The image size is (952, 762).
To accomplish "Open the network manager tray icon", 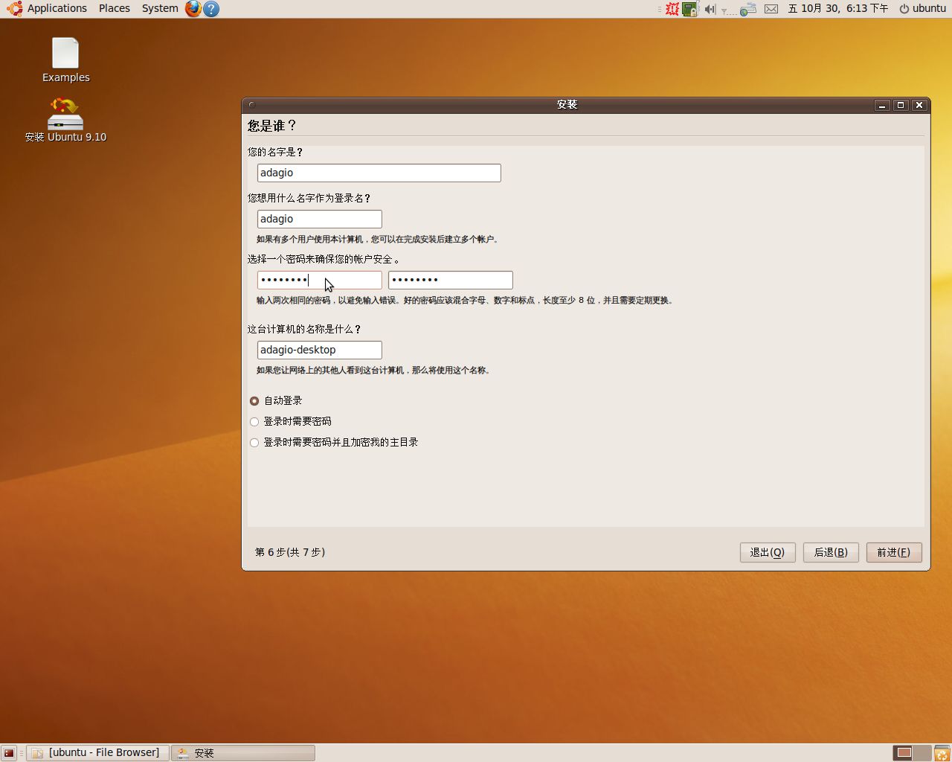I will click(x=747, y=9).
